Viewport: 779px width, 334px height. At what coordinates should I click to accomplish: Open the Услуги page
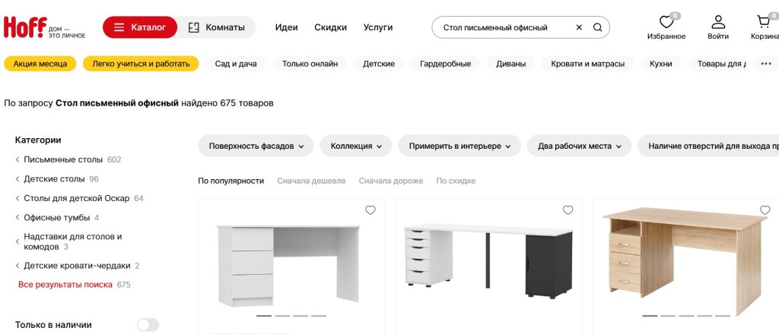coord(378,28)
